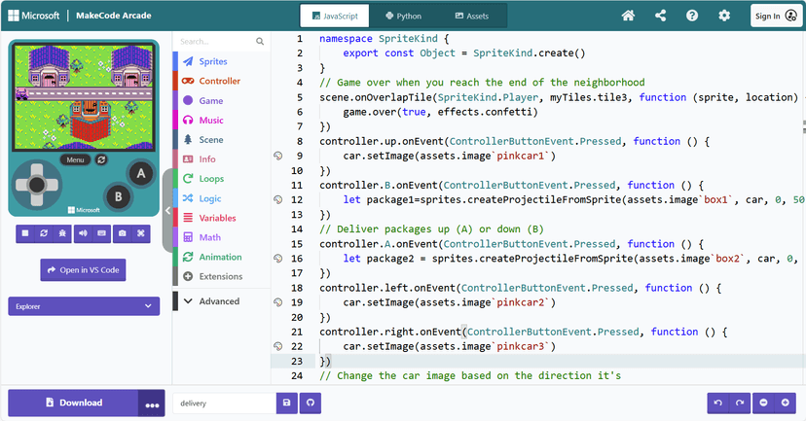Redo the last edit
806x421 pixels.
(740, 403)
